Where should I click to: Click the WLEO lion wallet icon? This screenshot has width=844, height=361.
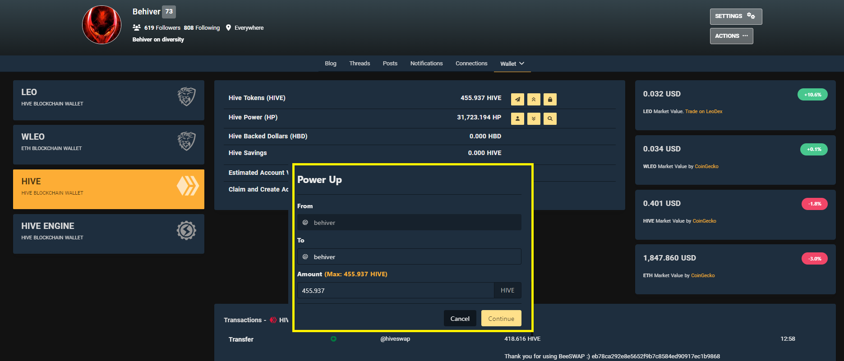(186, 141)
